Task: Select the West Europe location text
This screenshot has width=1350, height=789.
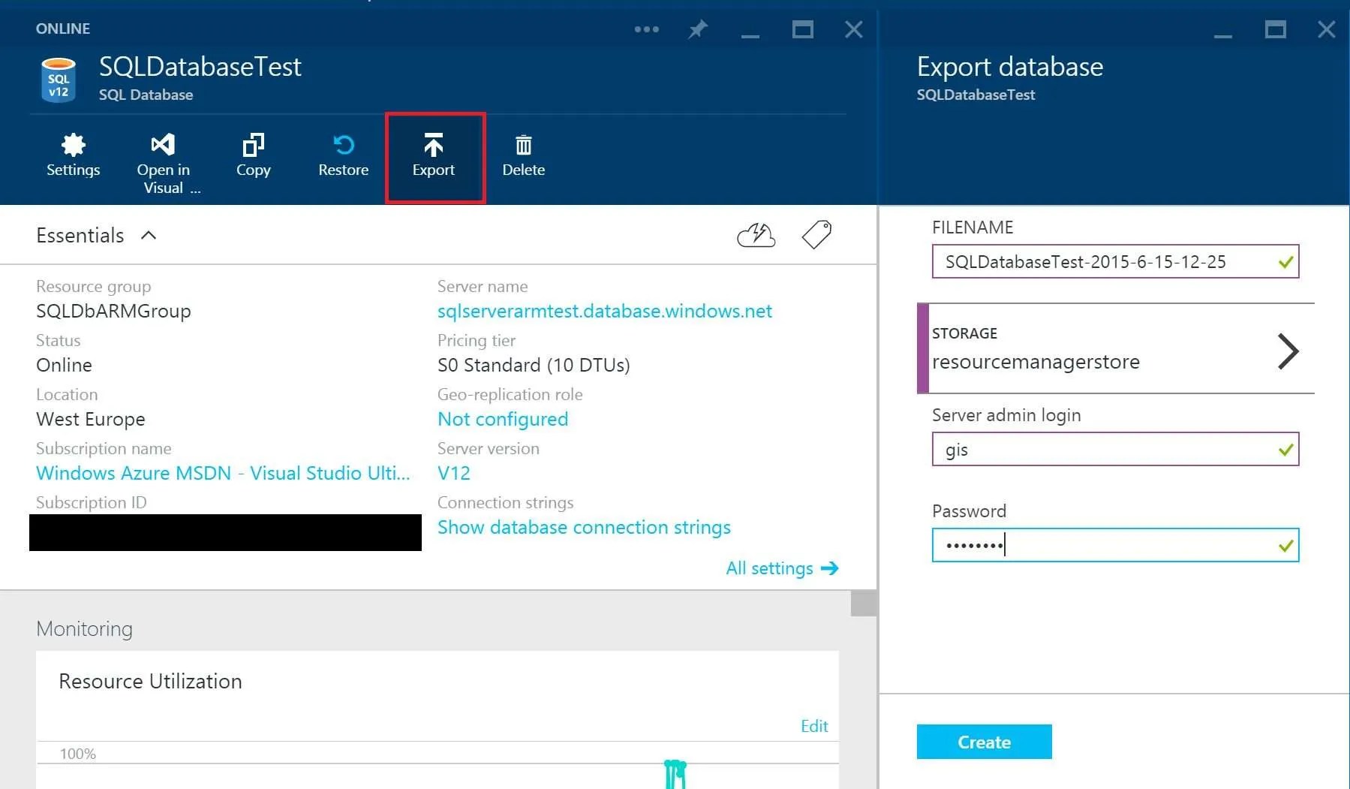Action: coord(91,419)
